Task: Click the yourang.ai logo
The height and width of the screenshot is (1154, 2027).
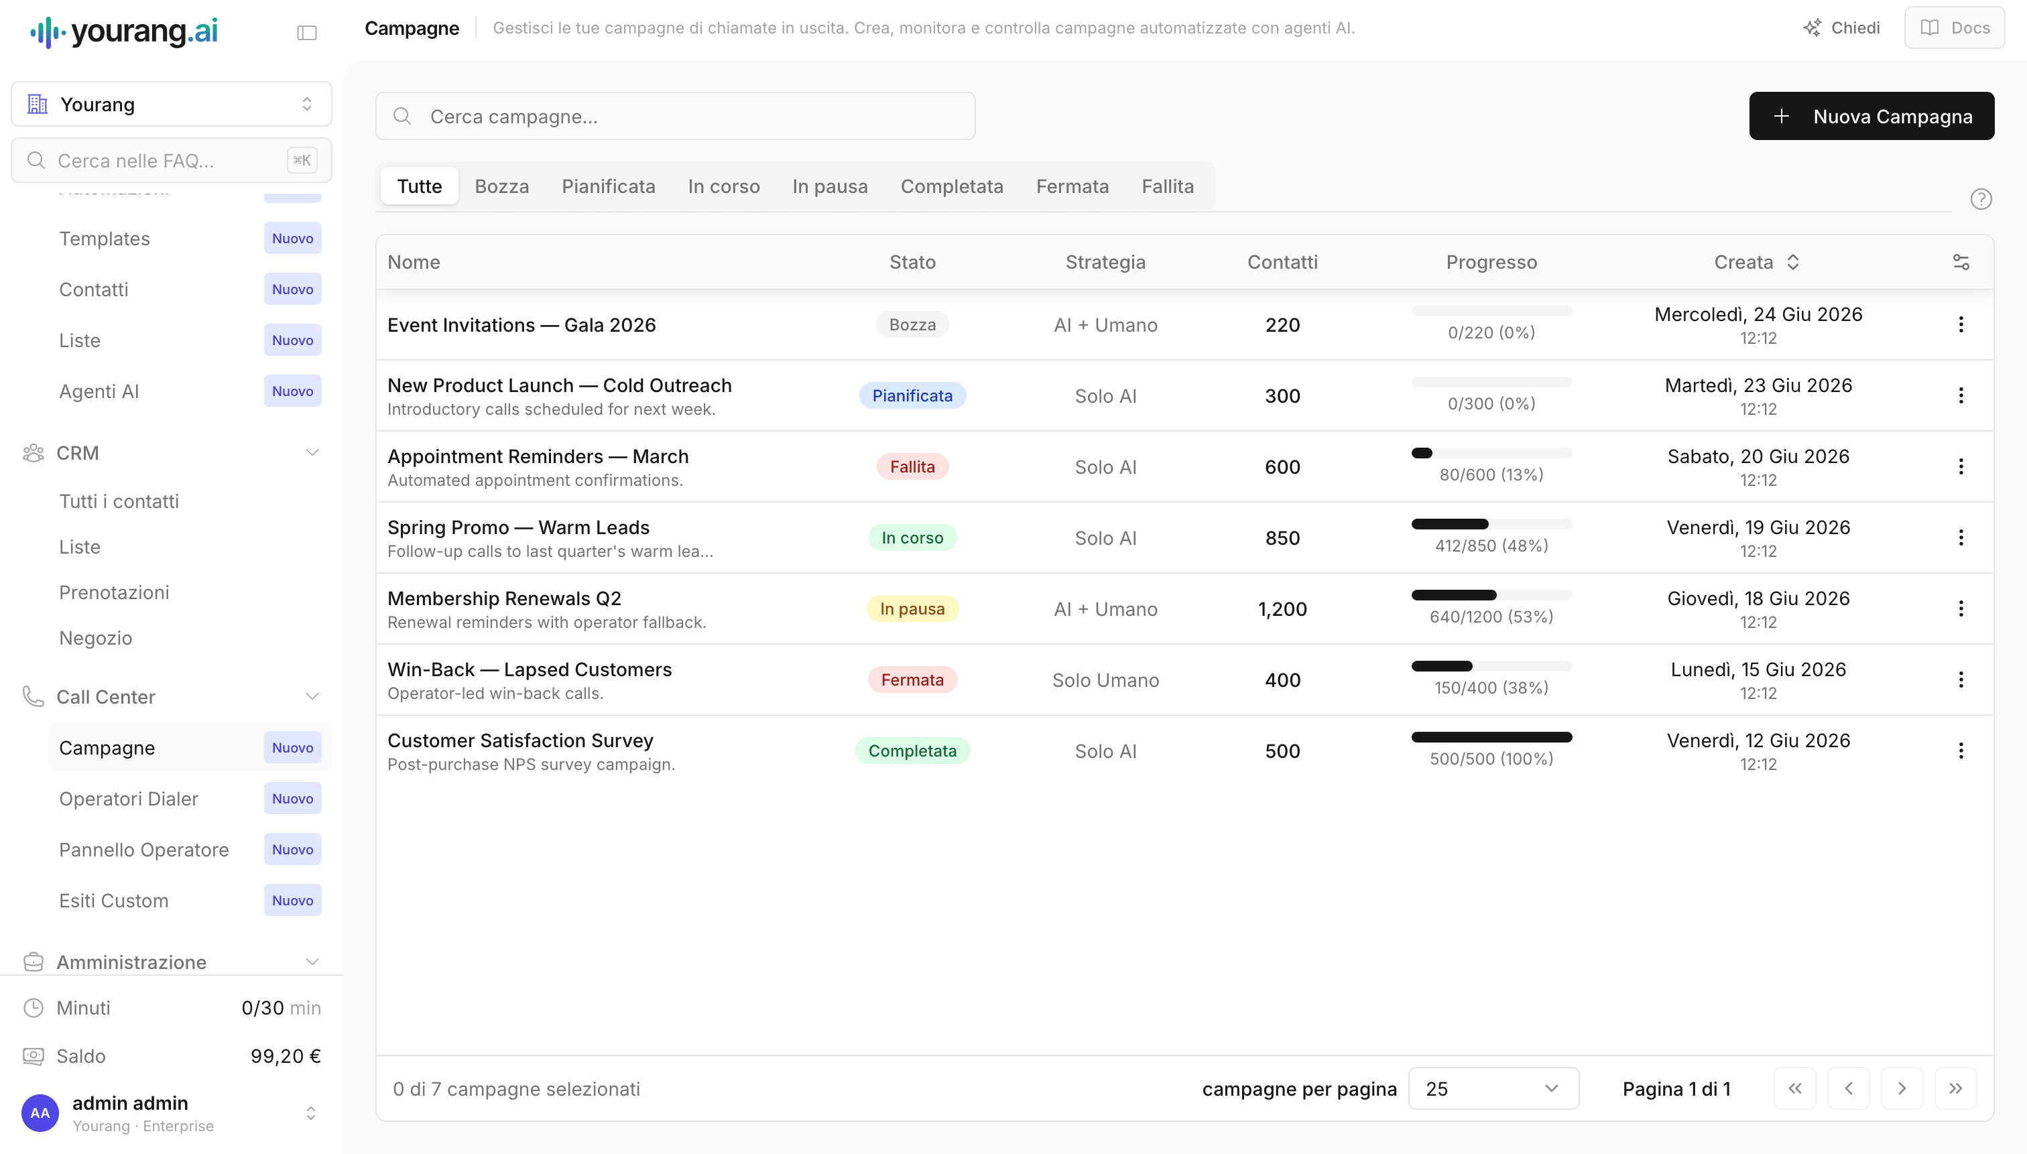Action: 123,31
